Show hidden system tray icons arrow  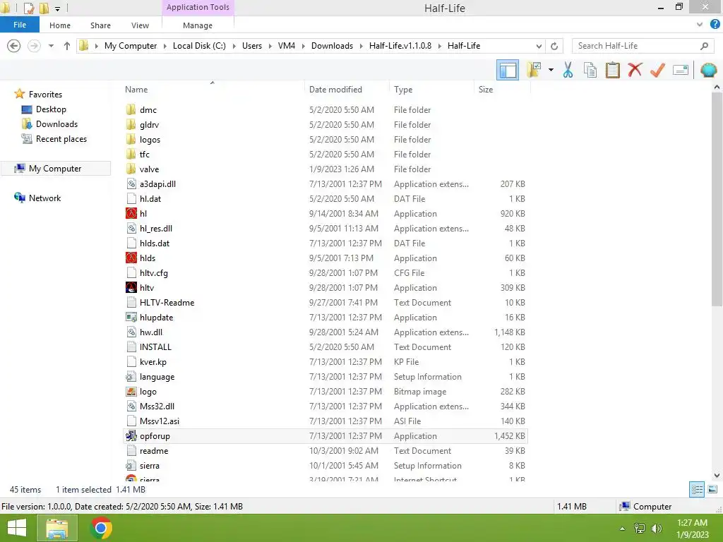pos(622,529)
